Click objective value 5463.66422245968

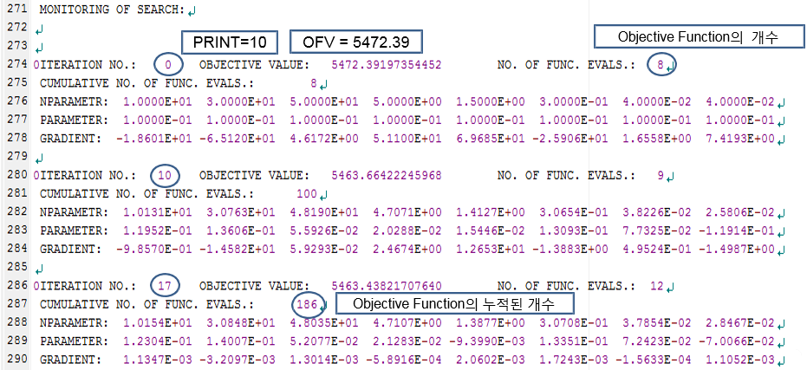[x=387, y=176]
